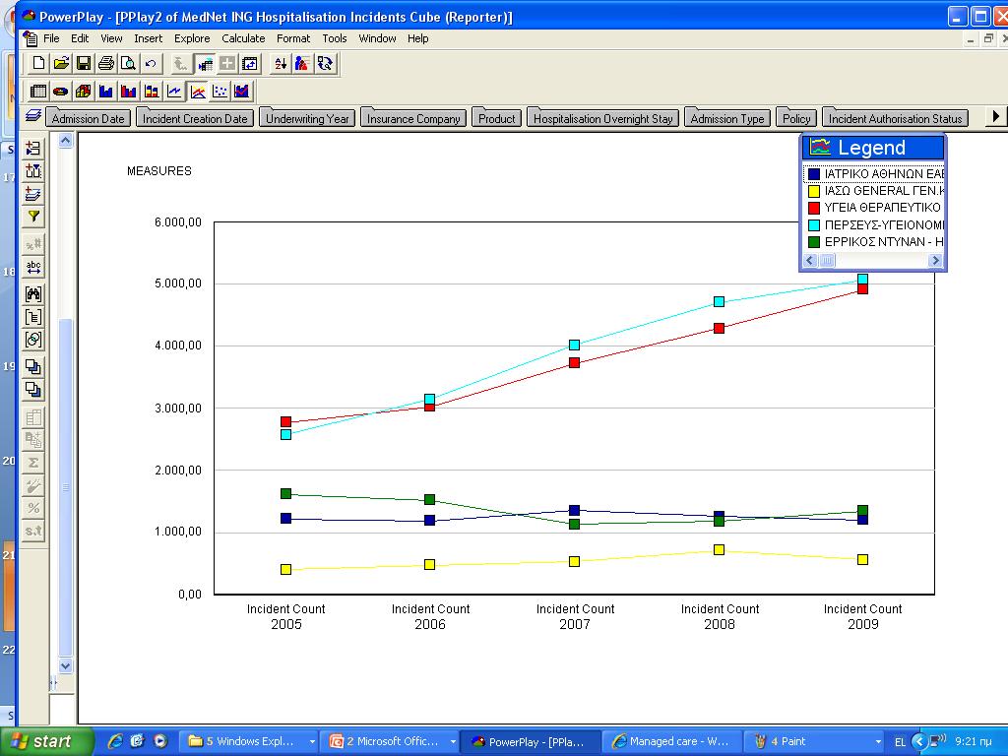This screenshot has height=756, width=1008.
Task: Open the Admission Date dimension folder
Action: click(x=88, y=118)
